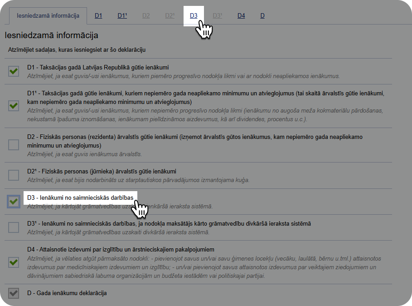The width and height of the screenshot is (412, 306).
Task: Uncheck the D3 saimnieciskās darbības checkbox
Action: 13,202
